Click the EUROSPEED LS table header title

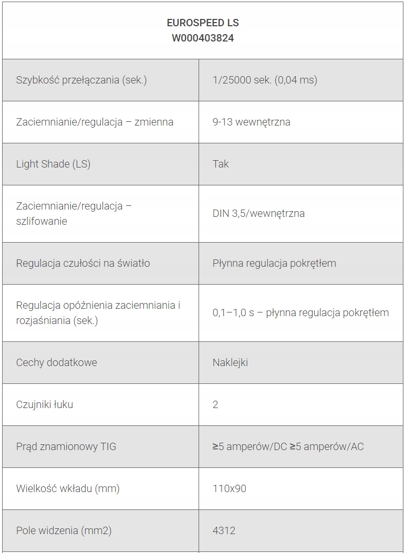click(x=202, y=23)
